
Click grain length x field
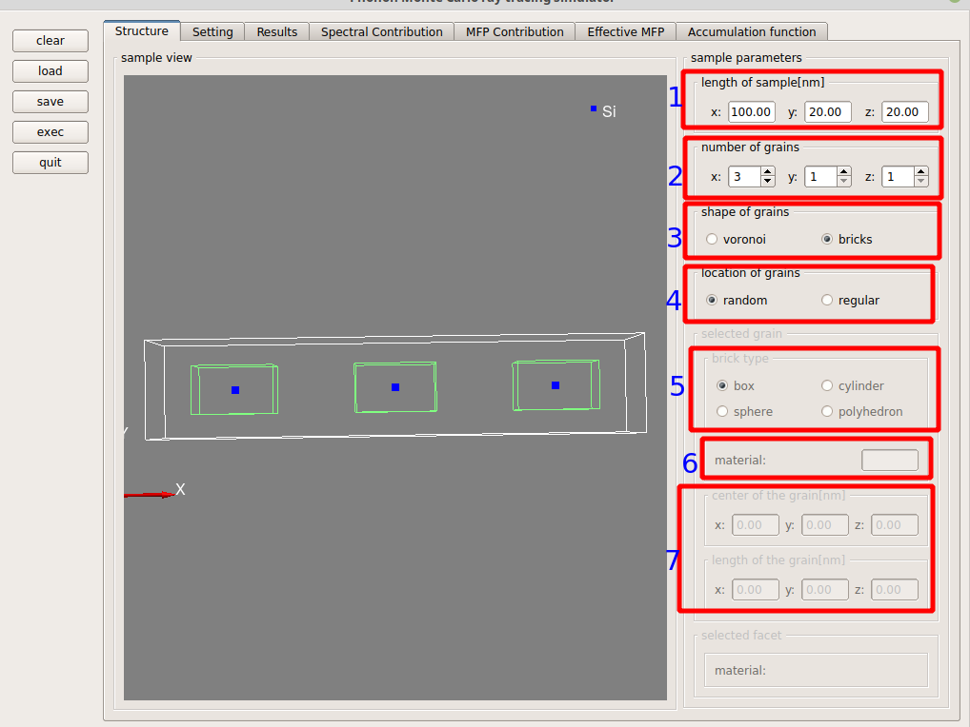point(756,590)
